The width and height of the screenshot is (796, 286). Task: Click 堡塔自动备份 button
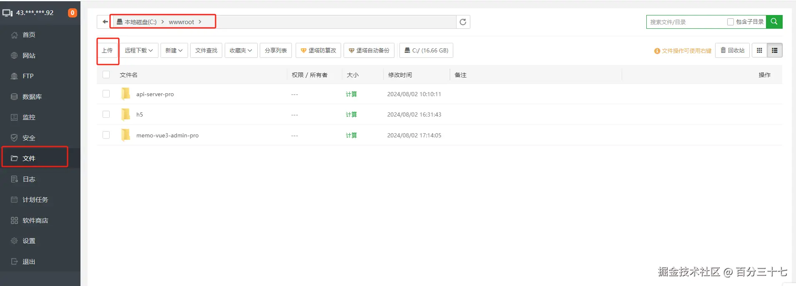click(x=369, y=50)
